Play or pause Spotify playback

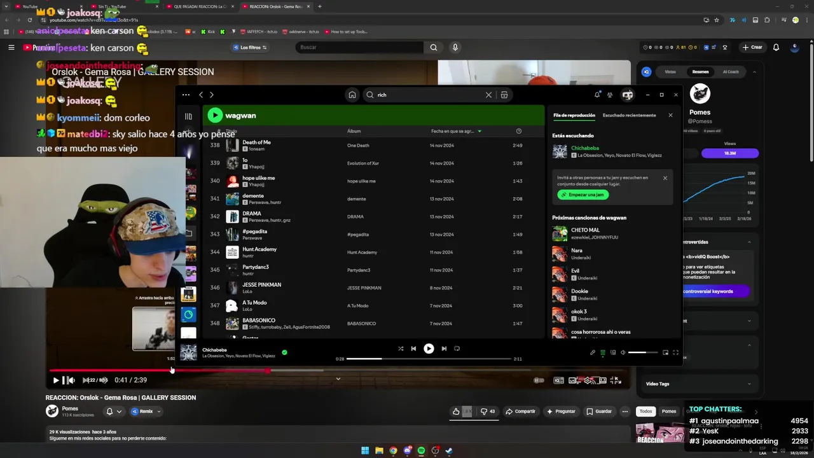click(x=429, y=349)
